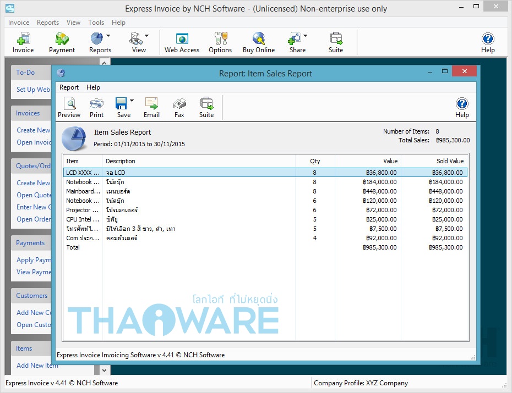Open the Payment toolbar icon
Viewport: 512px width, 393px height.
point(62,42)
